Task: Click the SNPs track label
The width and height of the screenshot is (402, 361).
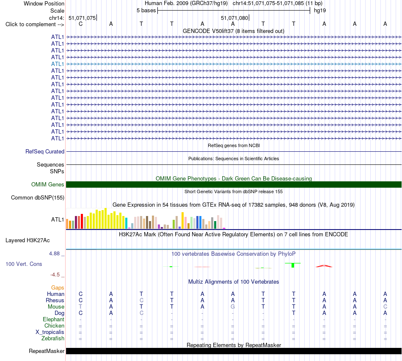Action: (57, 171)
